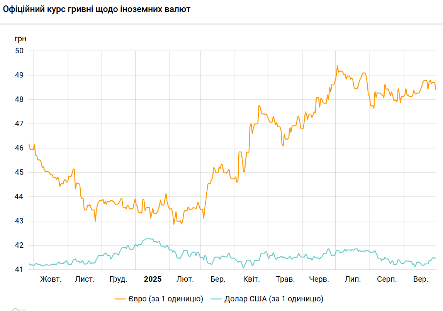The height and width of the screenshot is (311, 443).
Task: Pick the Квіт. month on the axis
Action: [251, 279]
